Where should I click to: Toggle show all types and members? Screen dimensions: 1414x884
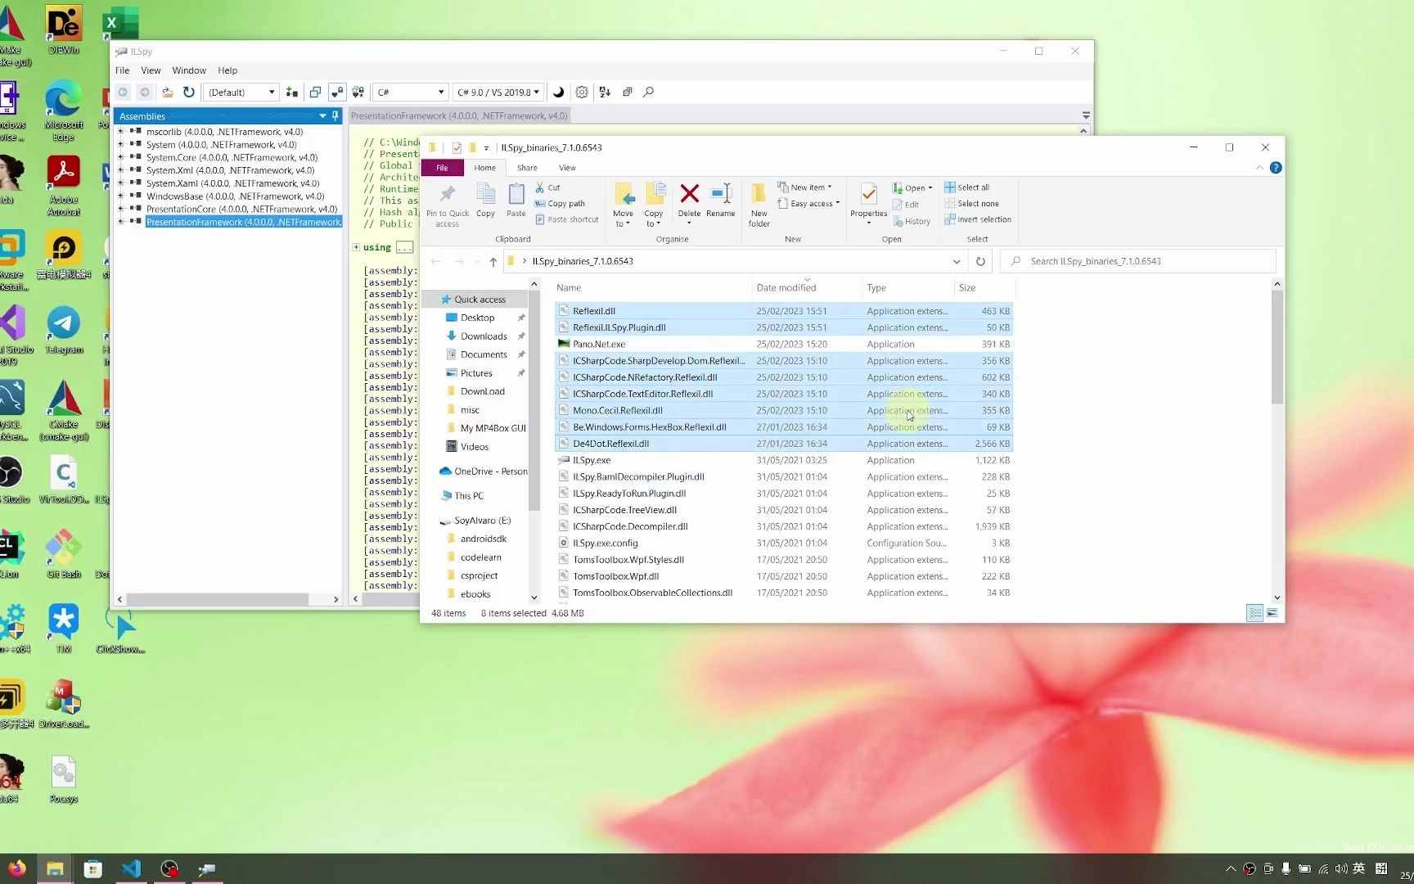[x=358, y=92]
